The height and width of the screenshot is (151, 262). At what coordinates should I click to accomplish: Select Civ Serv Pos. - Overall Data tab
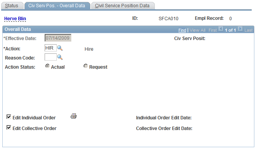click(57, 6)
